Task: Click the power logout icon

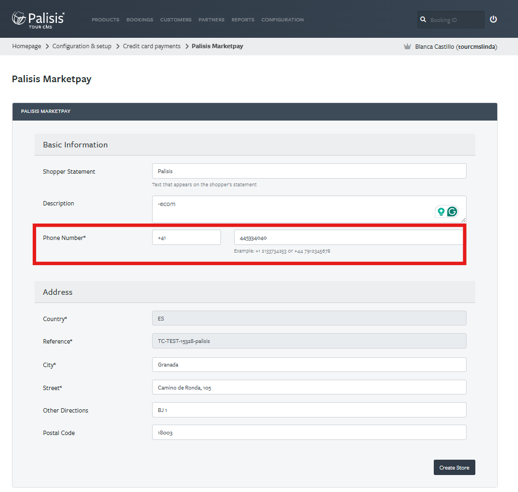Action: [493, 19]
